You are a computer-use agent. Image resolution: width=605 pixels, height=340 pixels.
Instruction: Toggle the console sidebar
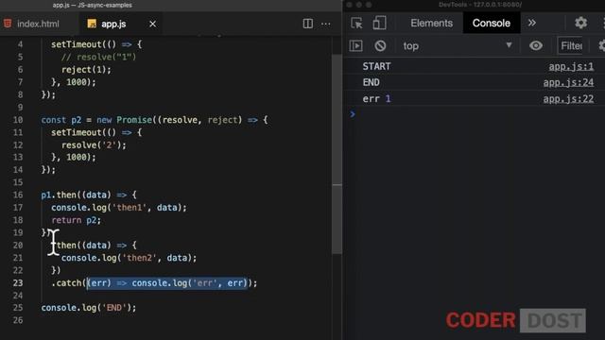coord(355,46)
